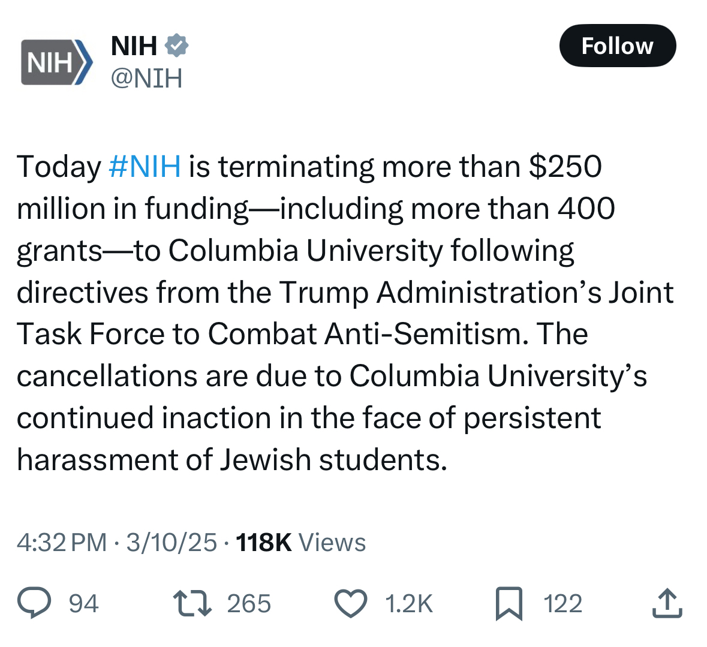This screenshot has width=707, height=647.
Task: Click the 4:32 PM timestamp
Action: [62, 542]
